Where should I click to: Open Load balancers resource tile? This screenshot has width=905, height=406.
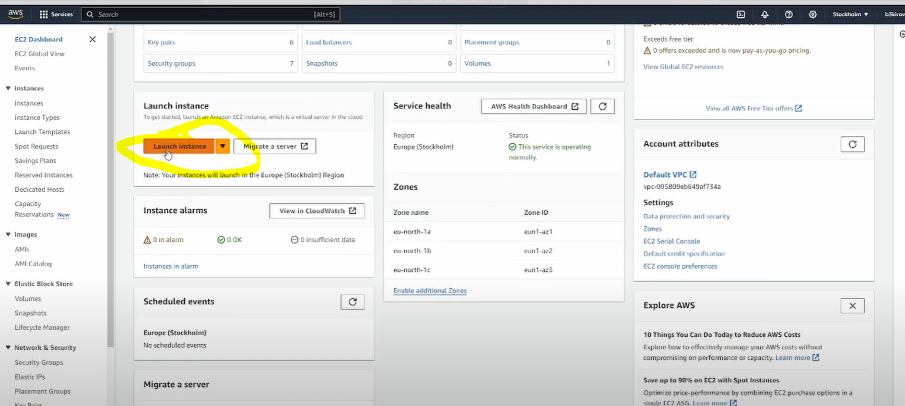[379, 42]
